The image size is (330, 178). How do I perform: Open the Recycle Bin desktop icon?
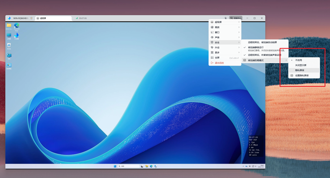coord(9,46)
